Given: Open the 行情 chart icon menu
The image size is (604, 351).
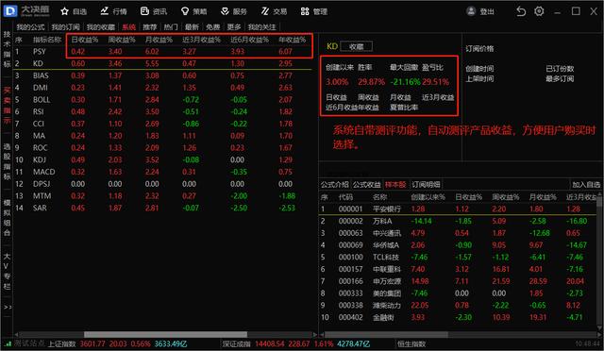Looking at the screenshot, I should click(113, 11).
